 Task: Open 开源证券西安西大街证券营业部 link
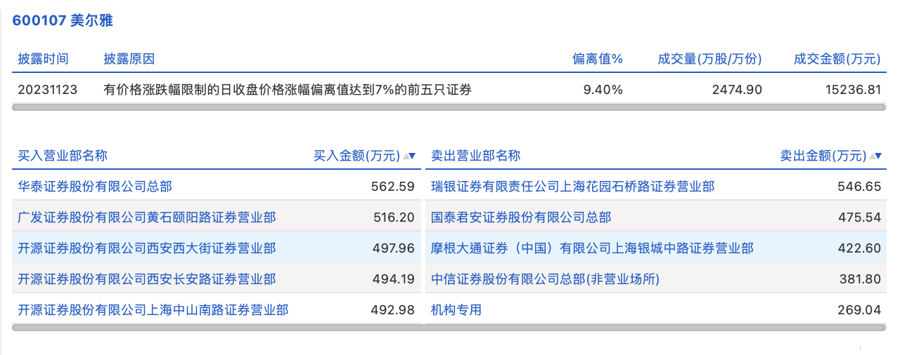[x=147, y=248]
